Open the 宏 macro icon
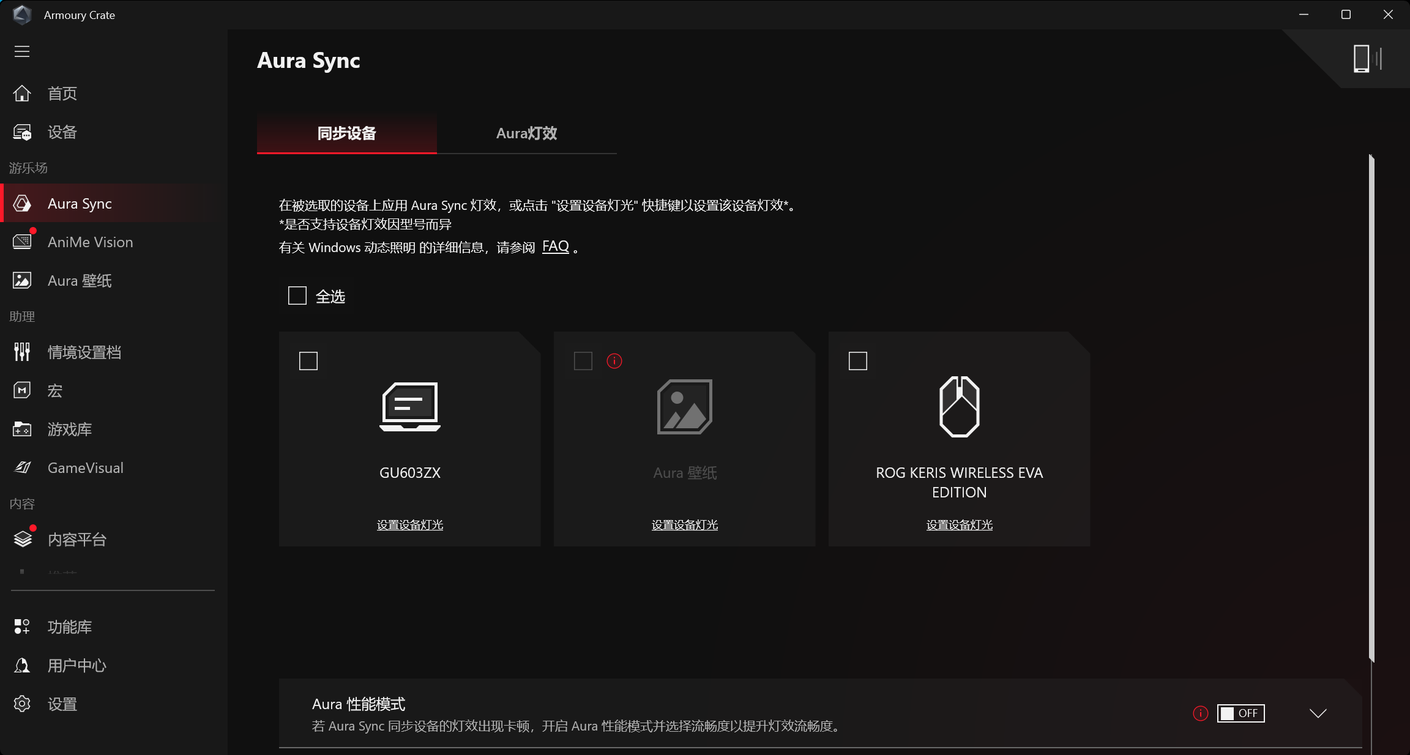 [x=22, y=390]
